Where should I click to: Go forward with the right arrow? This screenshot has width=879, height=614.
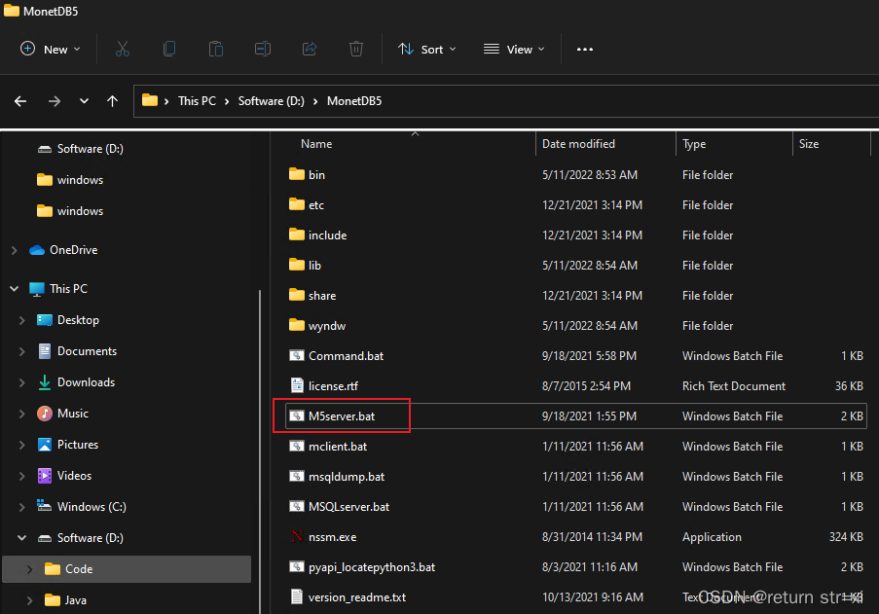(55, 101)
